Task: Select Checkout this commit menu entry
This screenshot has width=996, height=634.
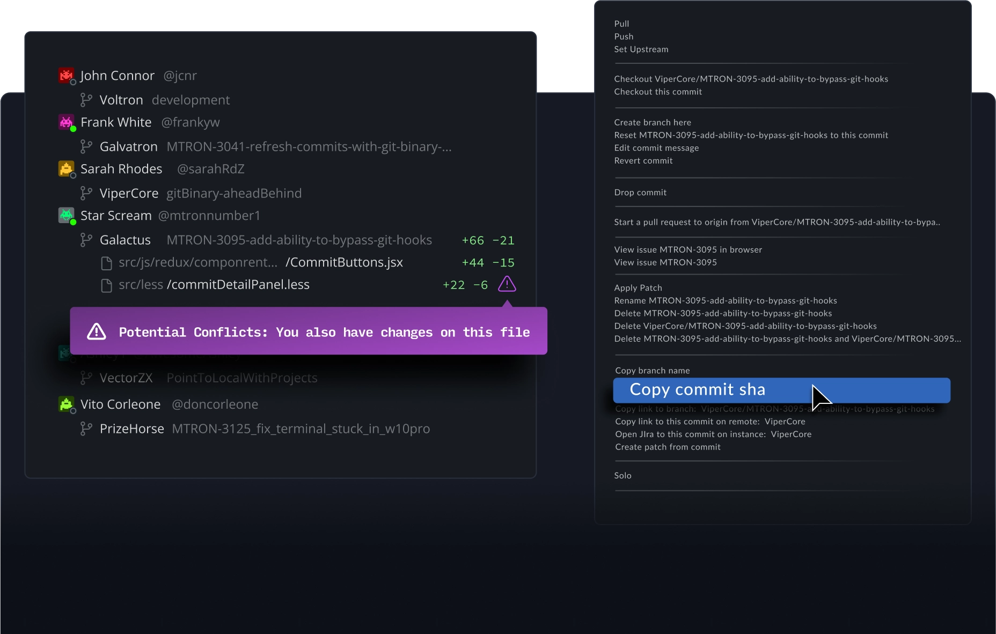Action: pos(658,92)
